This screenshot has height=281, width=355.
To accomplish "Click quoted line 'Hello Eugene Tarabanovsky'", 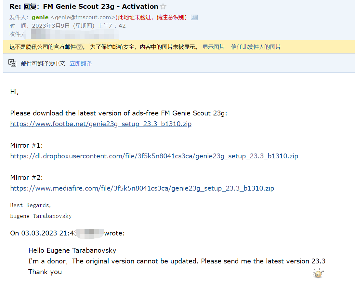I will pos(72,250).
